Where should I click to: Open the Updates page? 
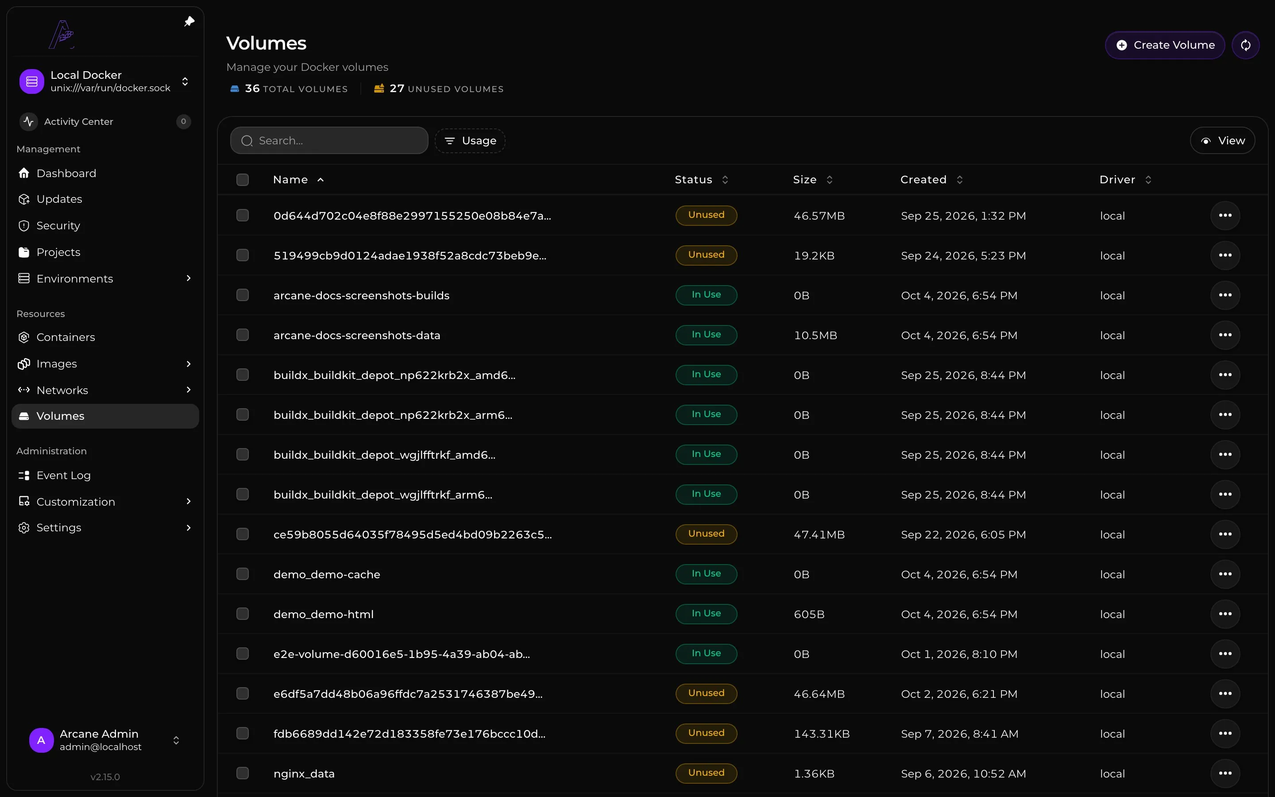point(105,199)
